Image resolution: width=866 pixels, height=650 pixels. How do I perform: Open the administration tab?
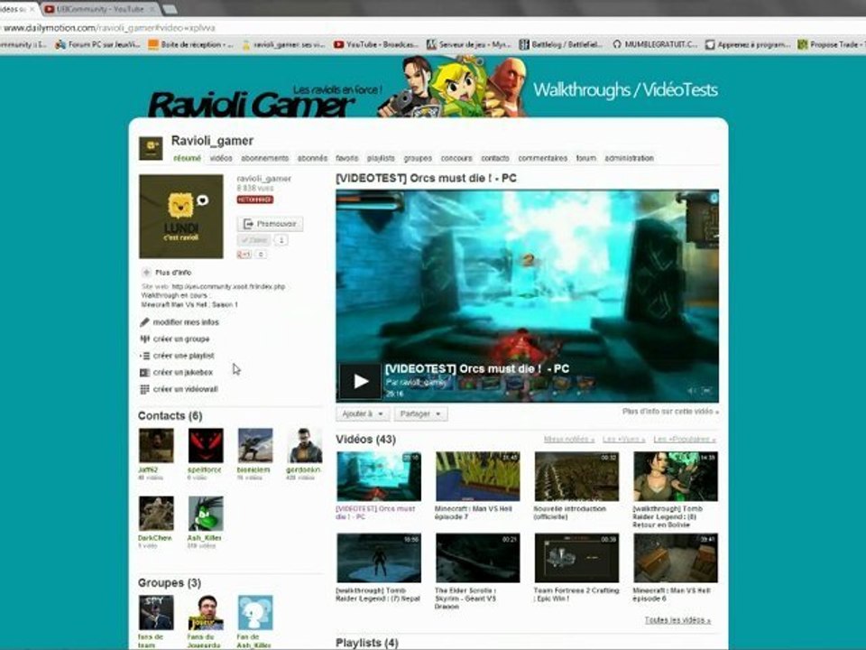[629, 158]
